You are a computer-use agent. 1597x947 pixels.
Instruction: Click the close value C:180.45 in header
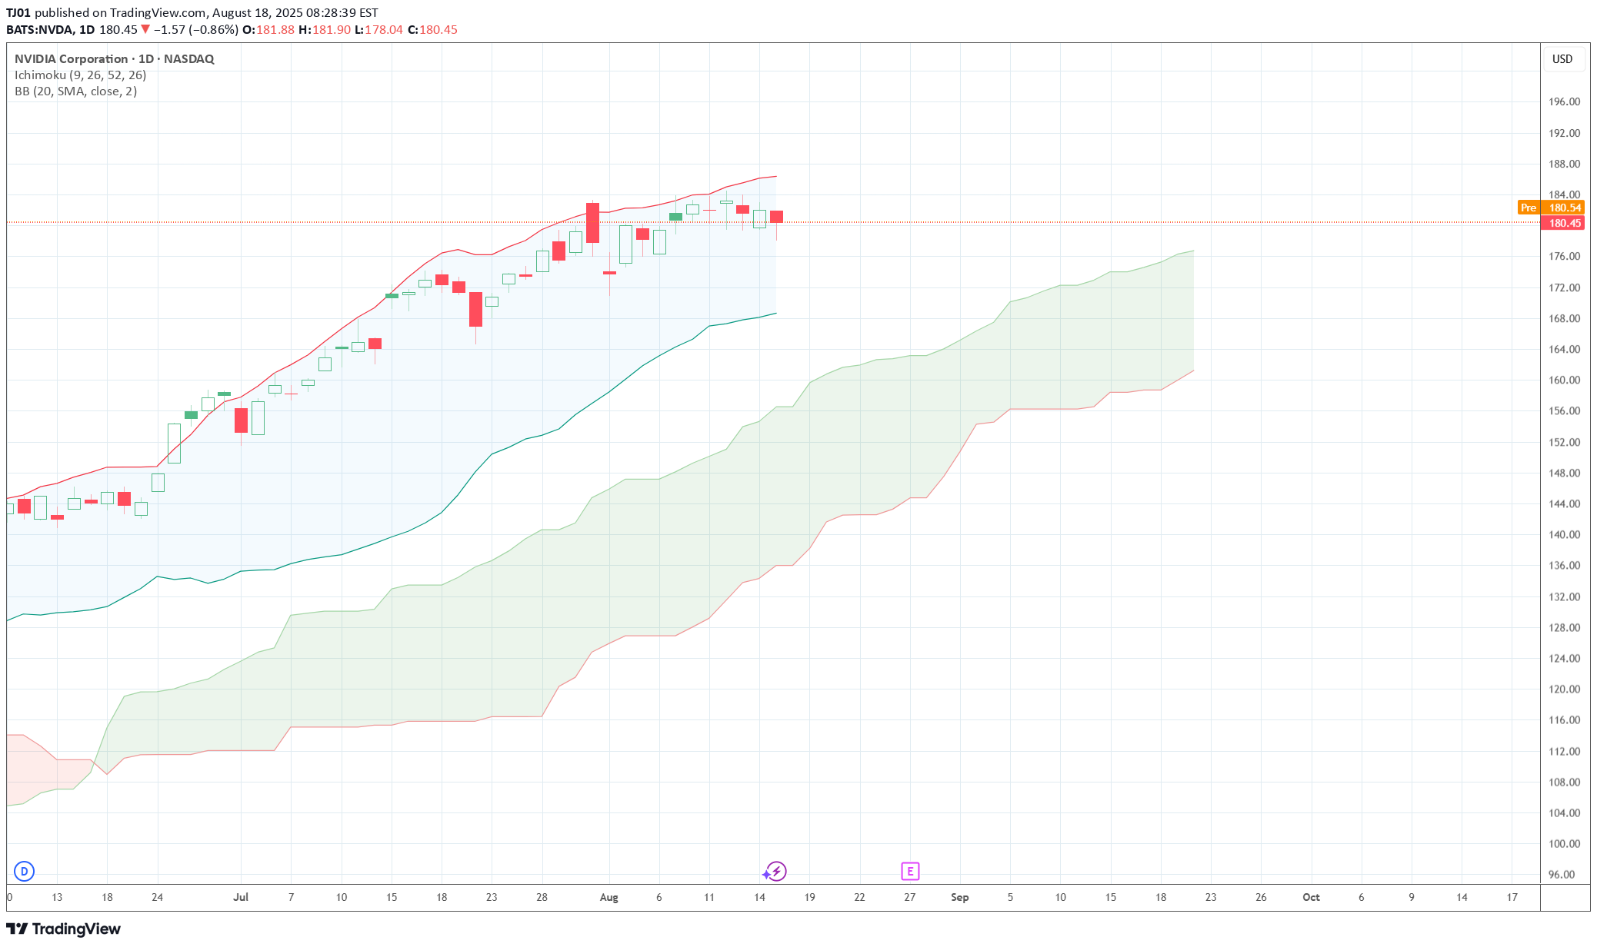(432, 30)
